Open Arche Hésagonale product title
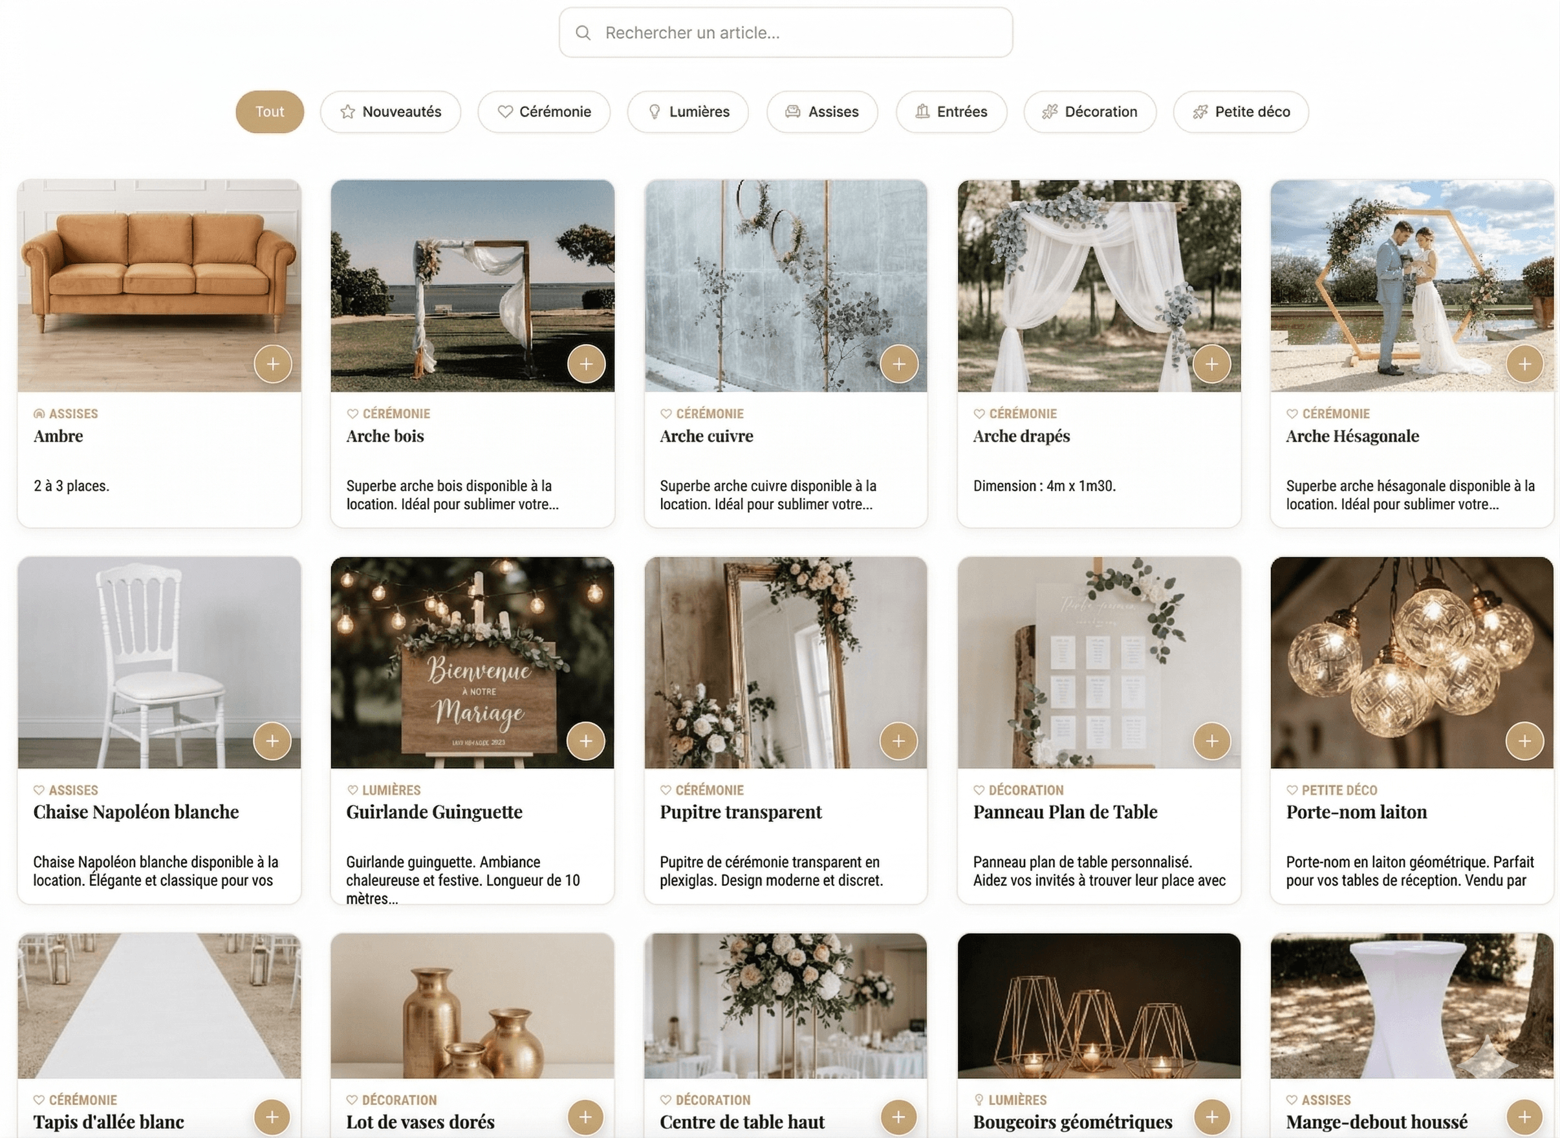 (x=1352, y=436)
